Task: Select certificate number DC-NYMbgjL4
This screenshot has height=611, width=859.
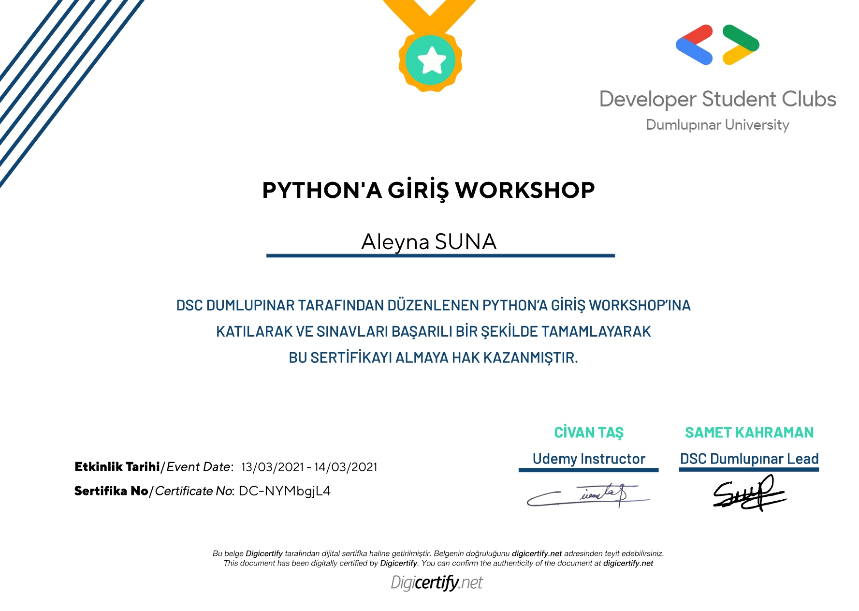Action: (x=285, y=491)
